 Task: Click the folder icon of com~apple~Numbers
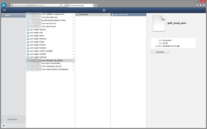click(x=28, y=39)
